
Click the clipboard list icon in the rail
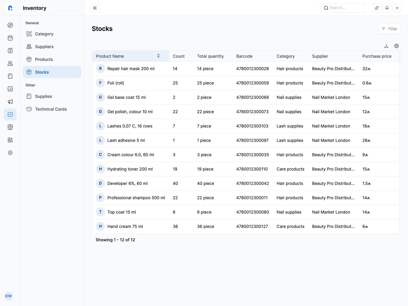pos(10,51)
